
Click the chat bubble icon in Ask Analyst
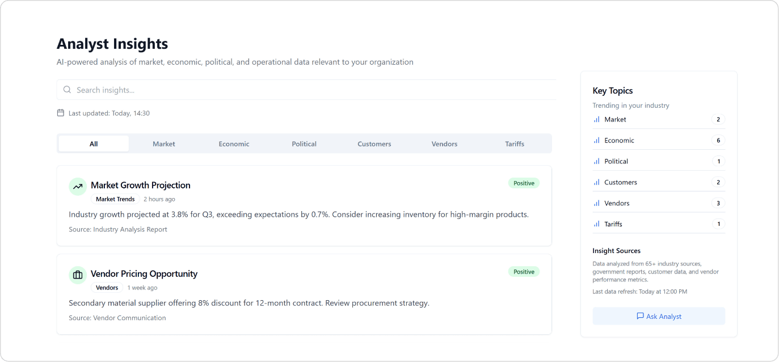(x=640, y=316)
